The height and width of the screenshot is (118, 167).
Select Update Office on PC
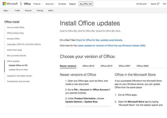18,66
